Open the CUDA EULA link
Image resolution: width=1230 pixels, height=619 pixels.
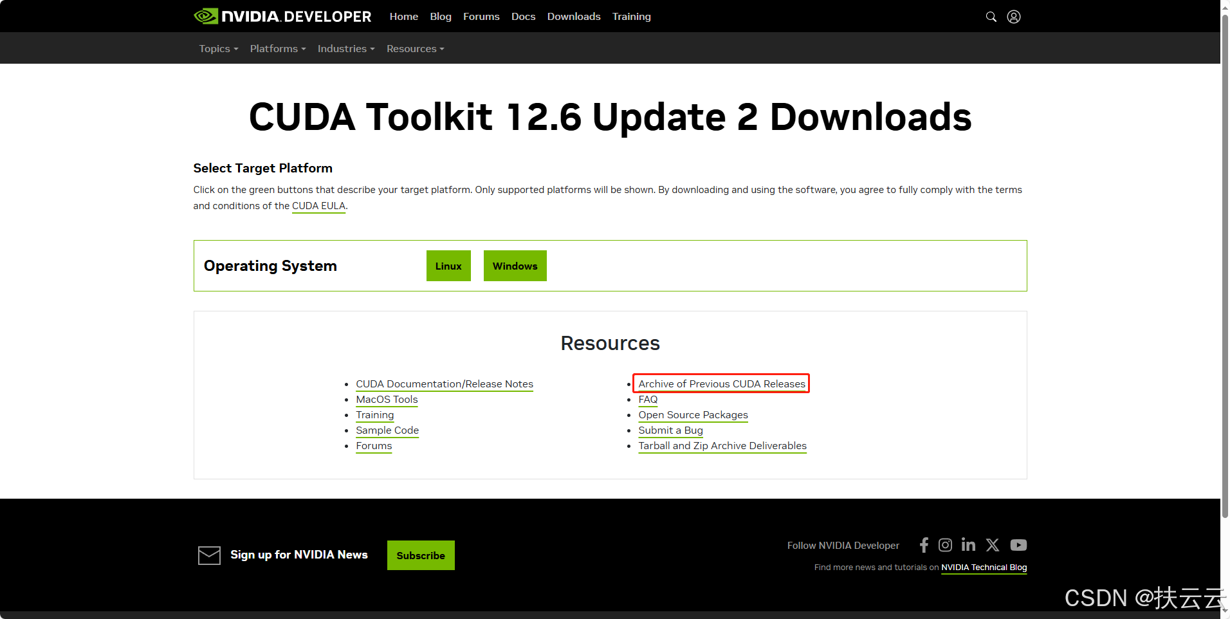[319, 206]
